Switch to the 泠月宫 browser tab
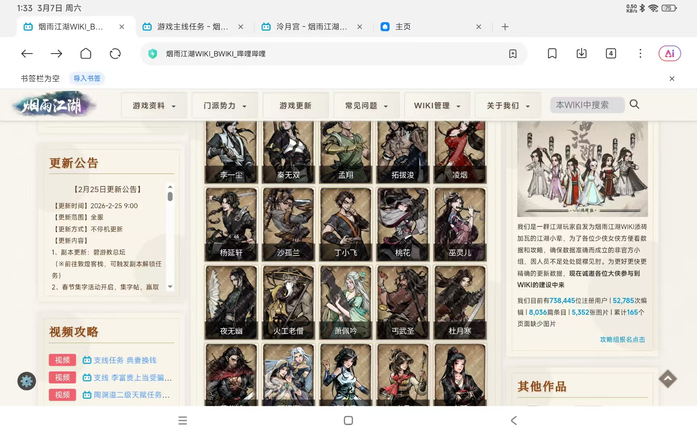The height and width of the screenshot is (435, 697). click(311, 27)
